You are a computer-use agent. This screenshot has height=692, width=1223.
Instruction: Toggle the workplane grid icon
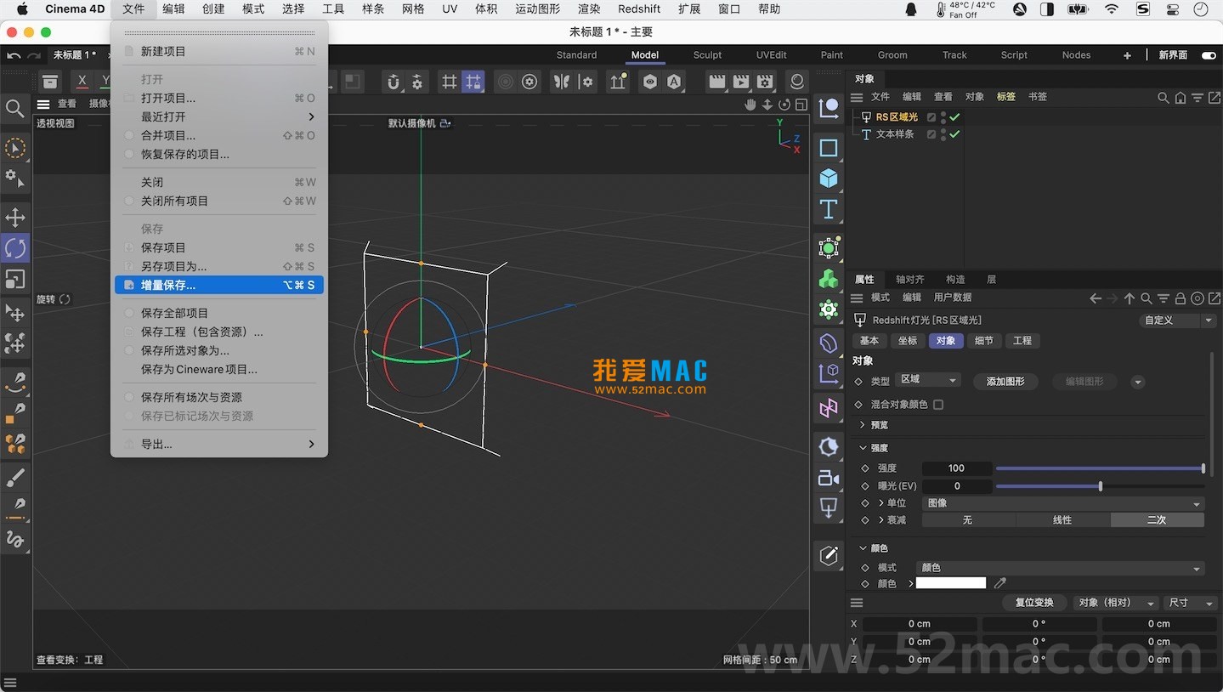449,82
